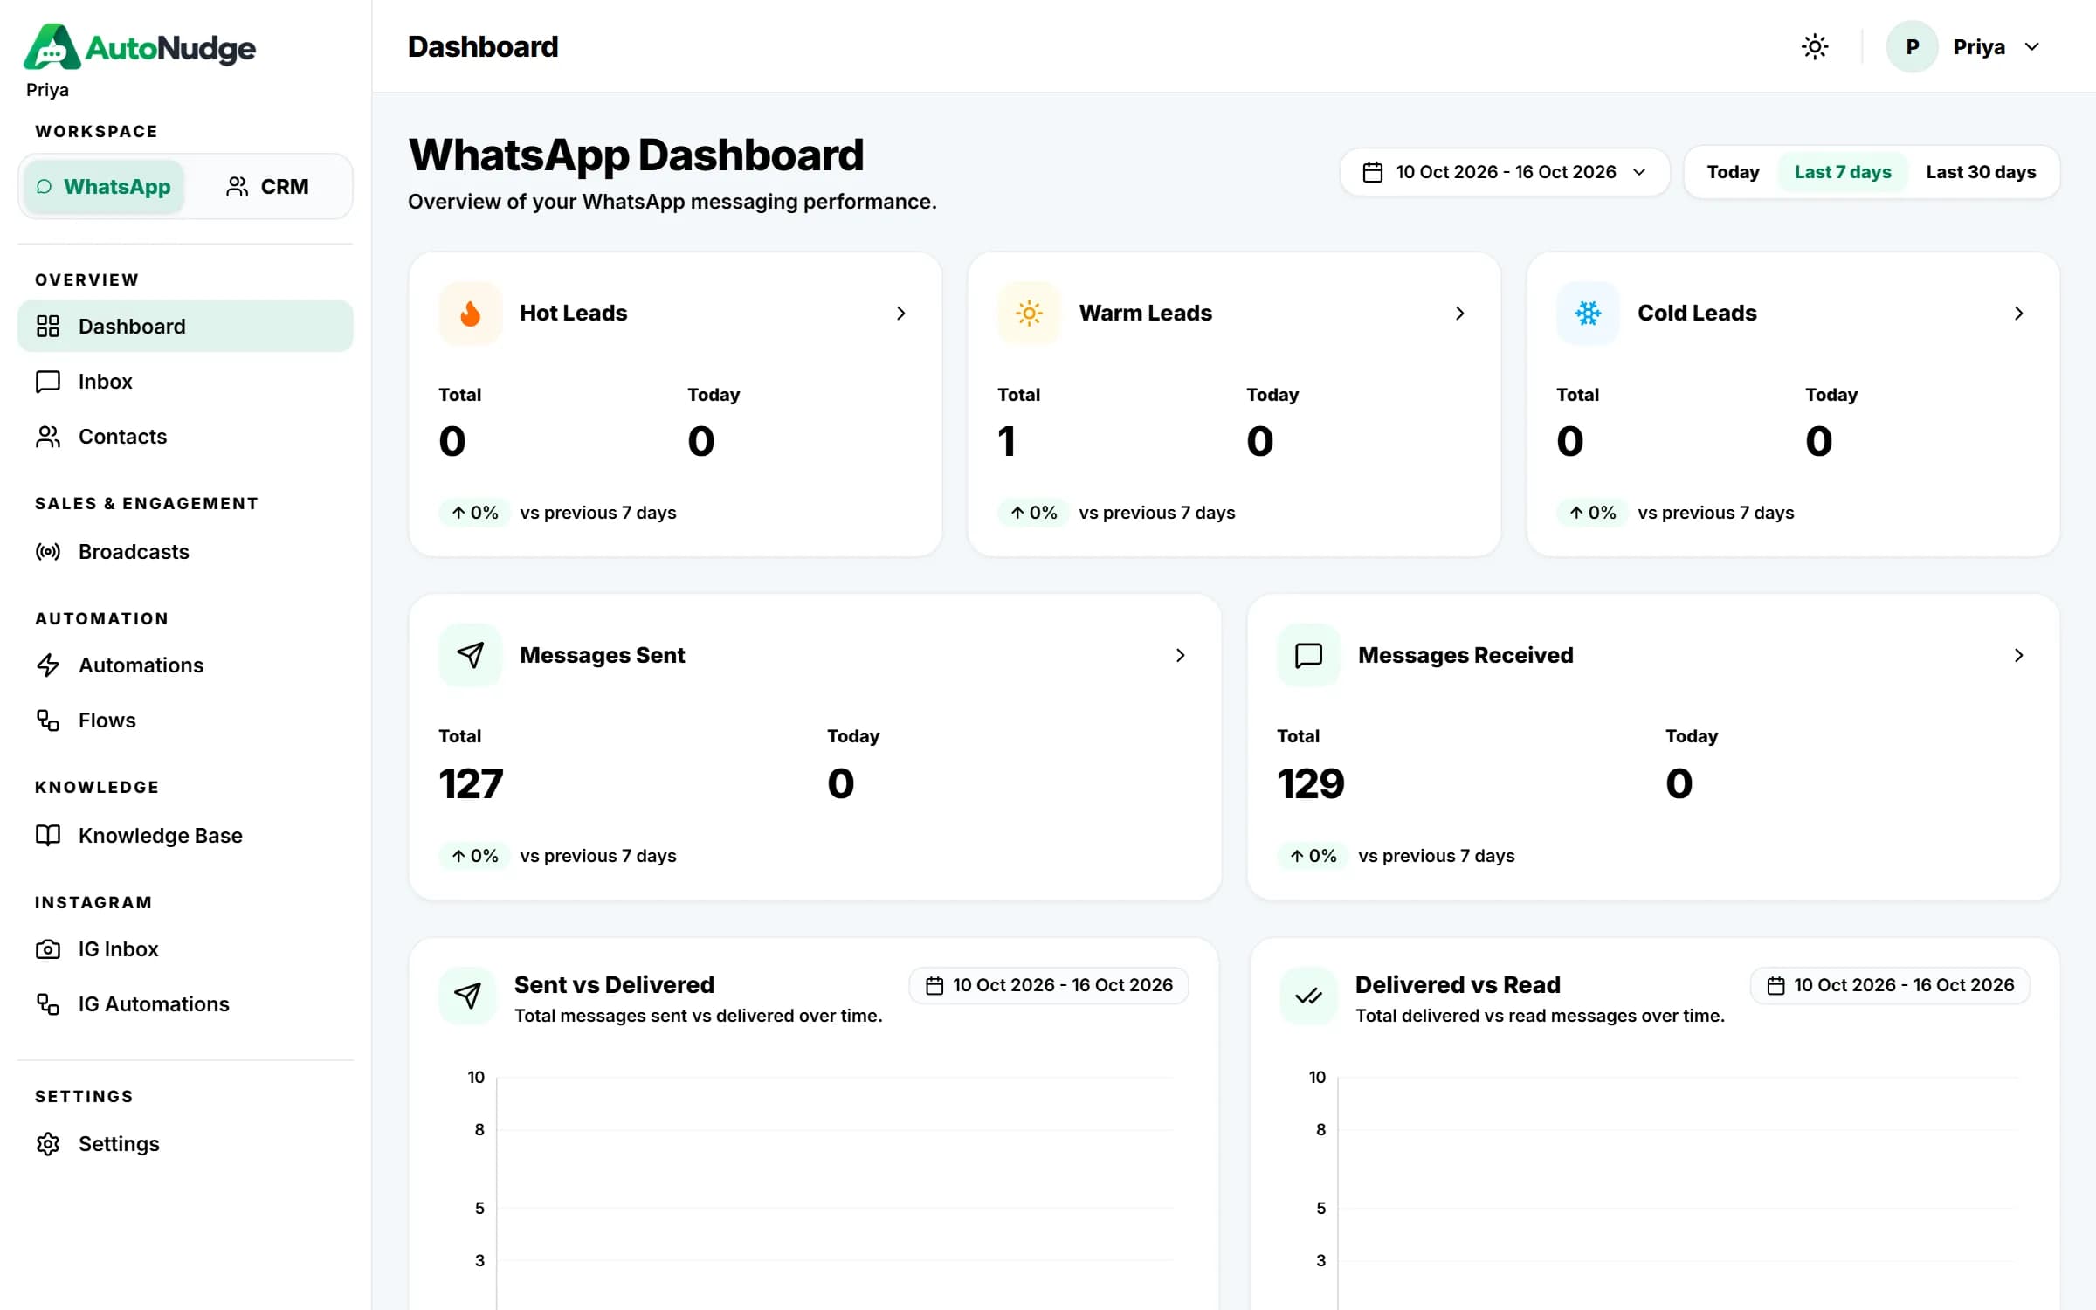Click the Flows icon

[x=48, y=720]
